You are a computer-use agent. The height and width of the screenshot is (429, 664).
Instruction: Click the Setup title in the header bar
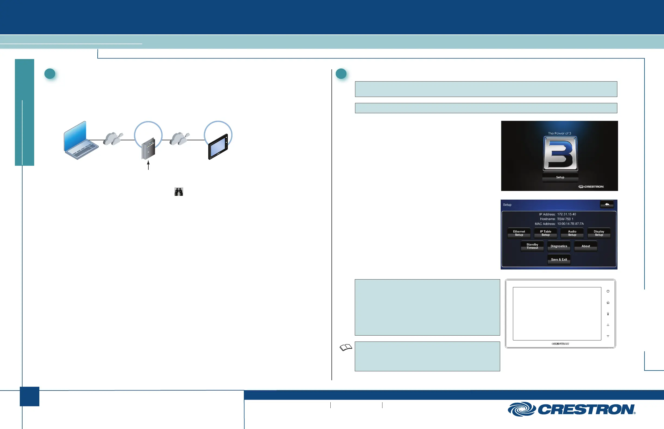point(507,205)
